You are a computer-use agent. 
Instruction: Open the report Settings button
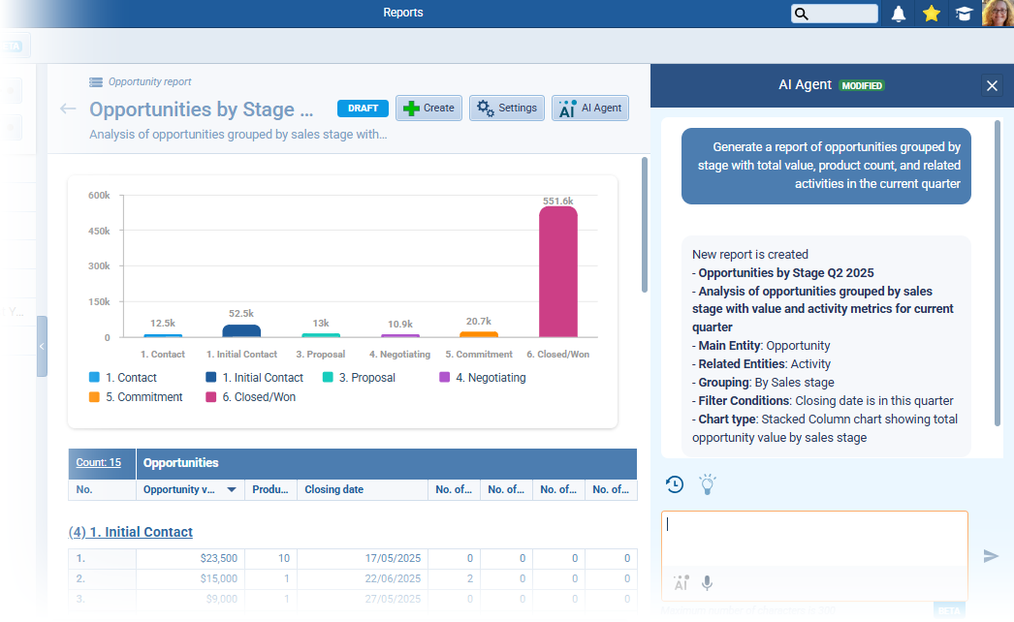pyautogui.click(x=506, y=109)
